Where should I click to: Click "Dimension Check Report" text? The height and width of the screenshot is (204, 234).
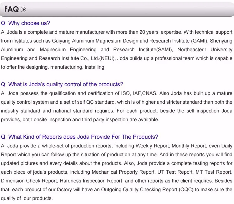[x=28, y=181]
